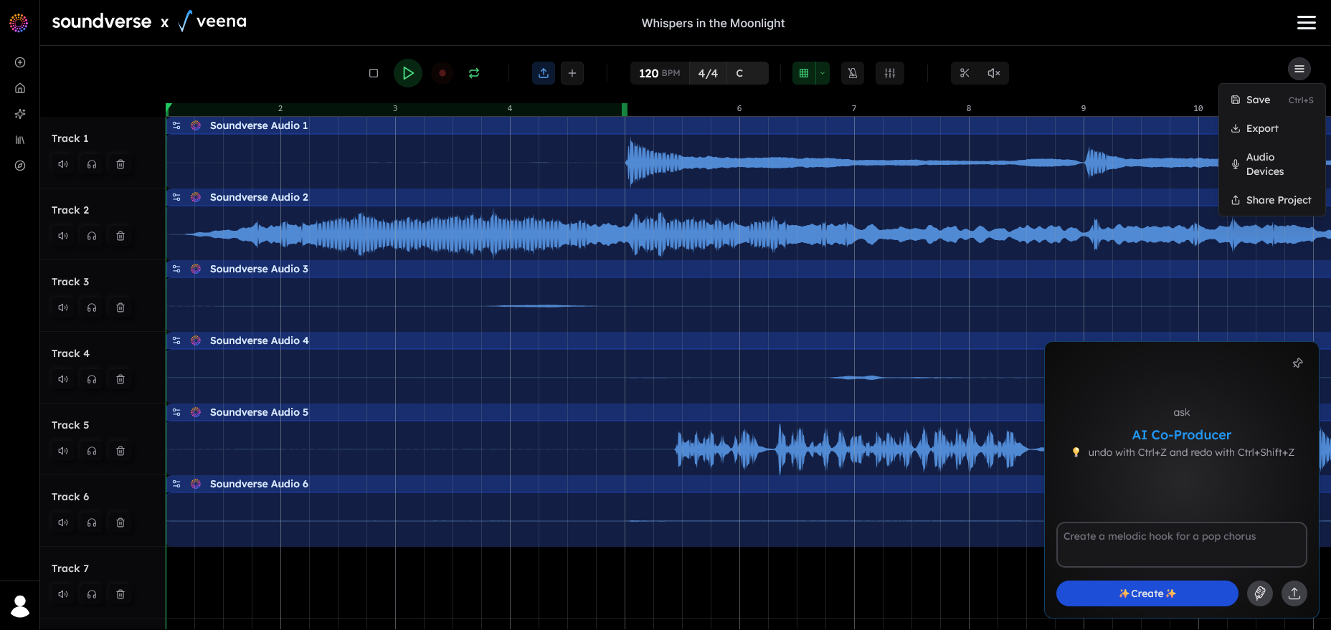Mute Track 3 with its speaker icon

point(63,307)
